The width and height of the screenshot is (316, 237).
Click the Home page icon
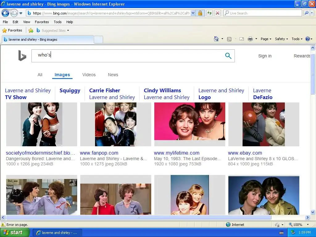[216, 39]
